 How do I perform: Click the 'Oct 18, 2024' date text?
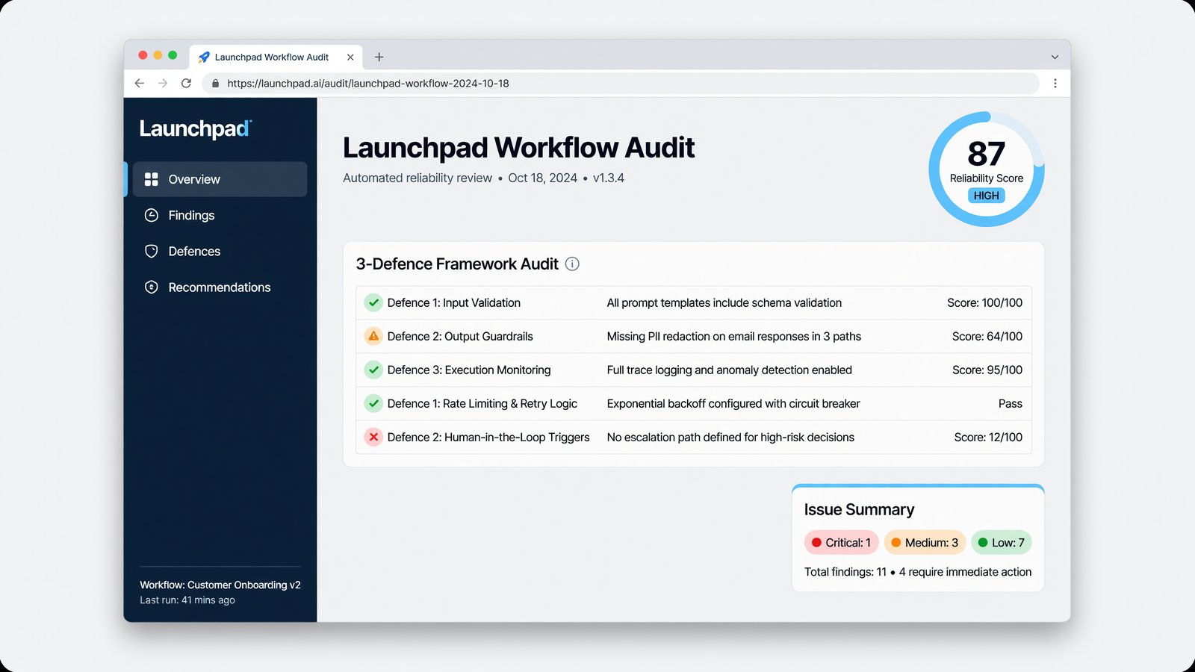click(x=543, y=178)
